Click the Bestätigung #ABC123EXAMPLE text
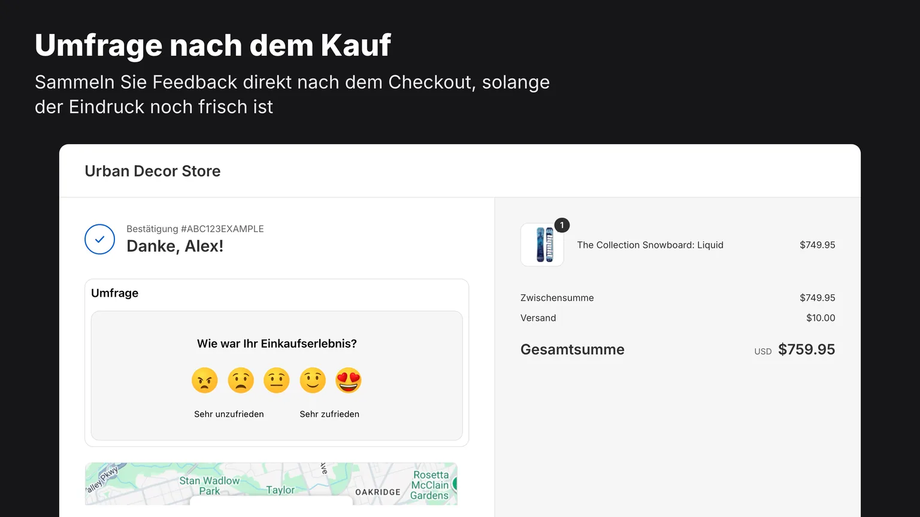Viewport: 920px width, 517px height. click(x=195, y=229)
